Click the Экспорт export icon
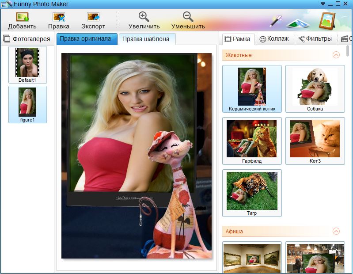The image size is (353, 274). pyautogui.click(x=93, y=17)
